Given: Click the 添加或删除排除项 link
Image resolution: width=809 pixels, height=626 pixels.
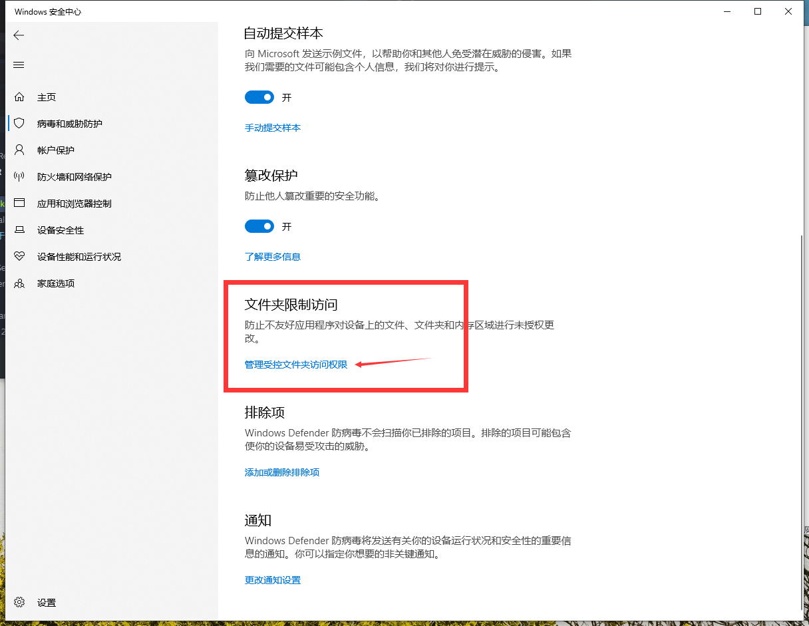Looking at the screenshot, I should coord(282,472).
